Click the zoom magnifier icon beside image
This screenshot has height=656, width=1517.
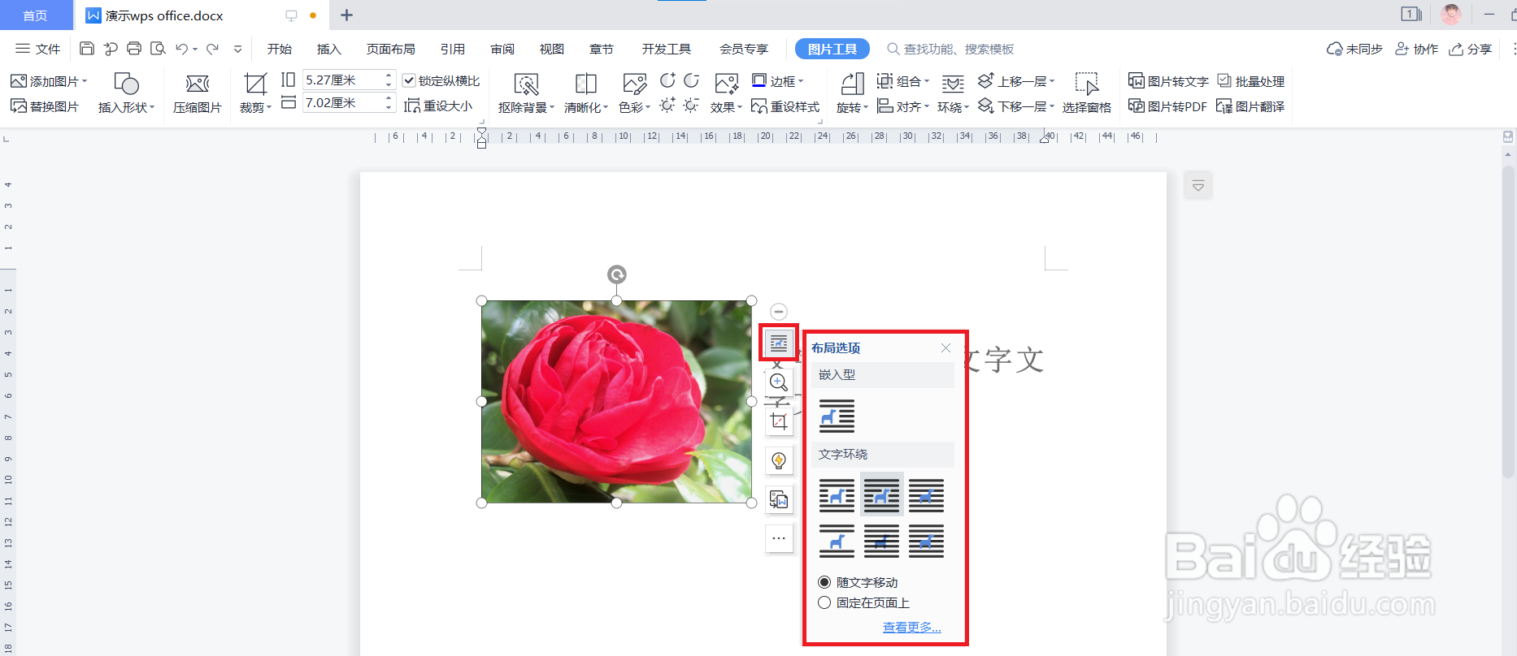click(x=779, y=382)
